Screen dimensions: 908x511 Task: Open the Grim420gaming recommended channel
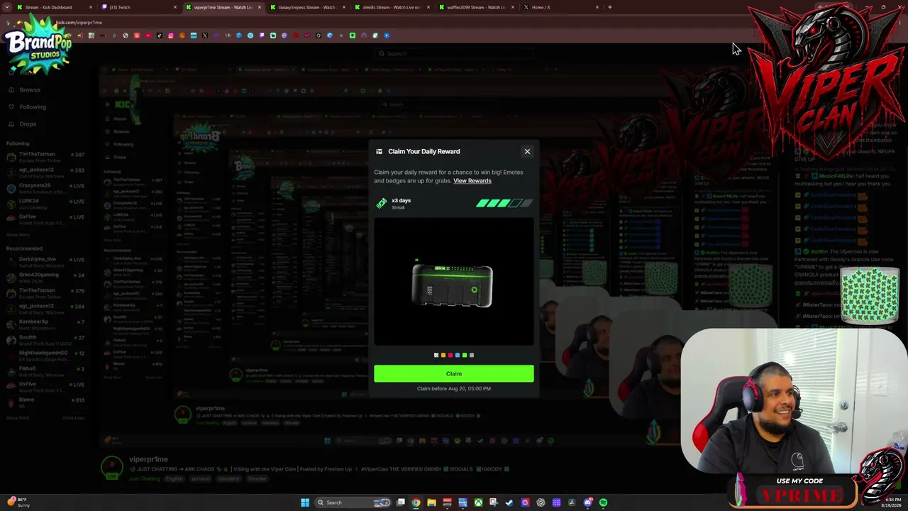coord(45,277)
